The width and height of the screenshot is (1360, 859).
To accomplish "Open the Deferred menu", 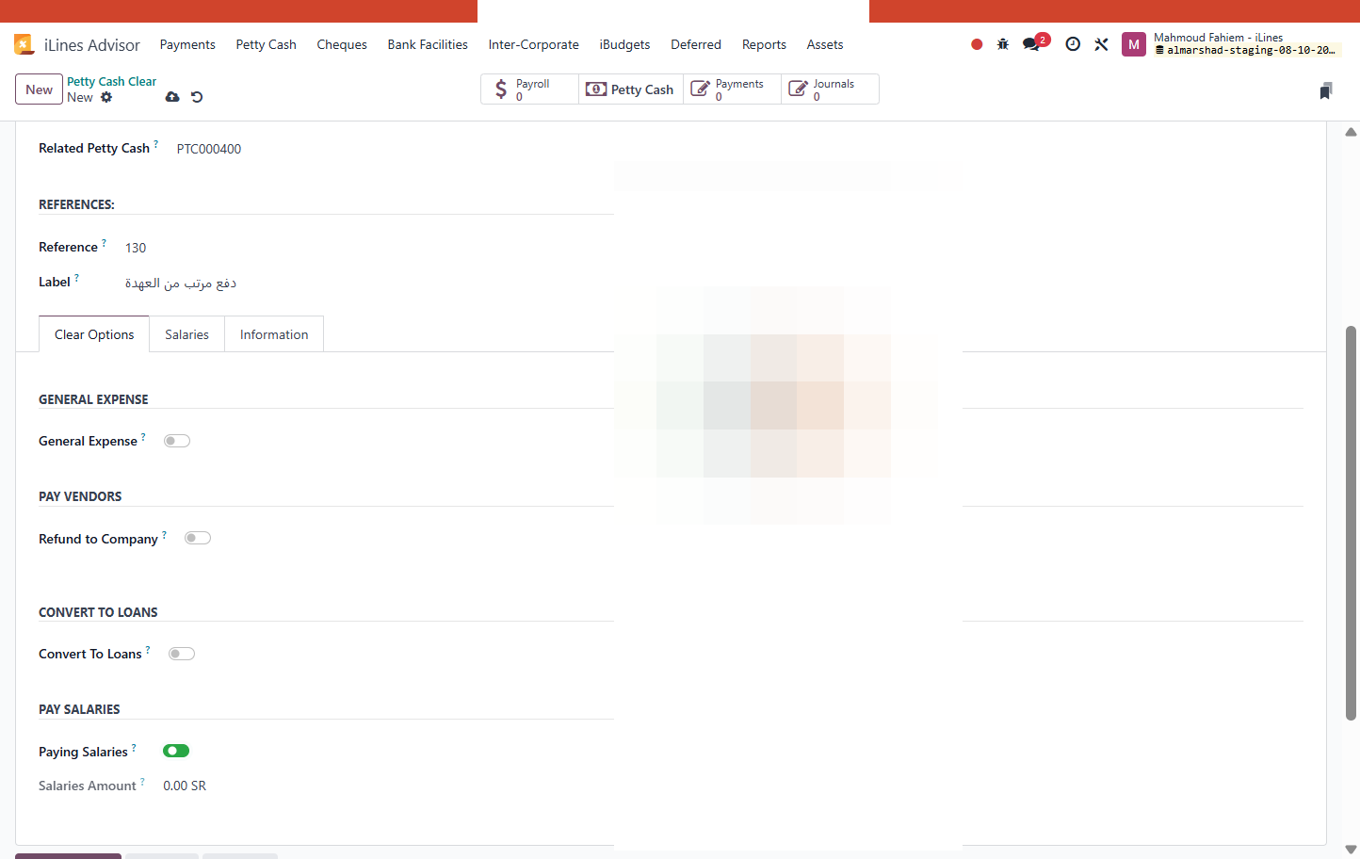I will (696, 44).
